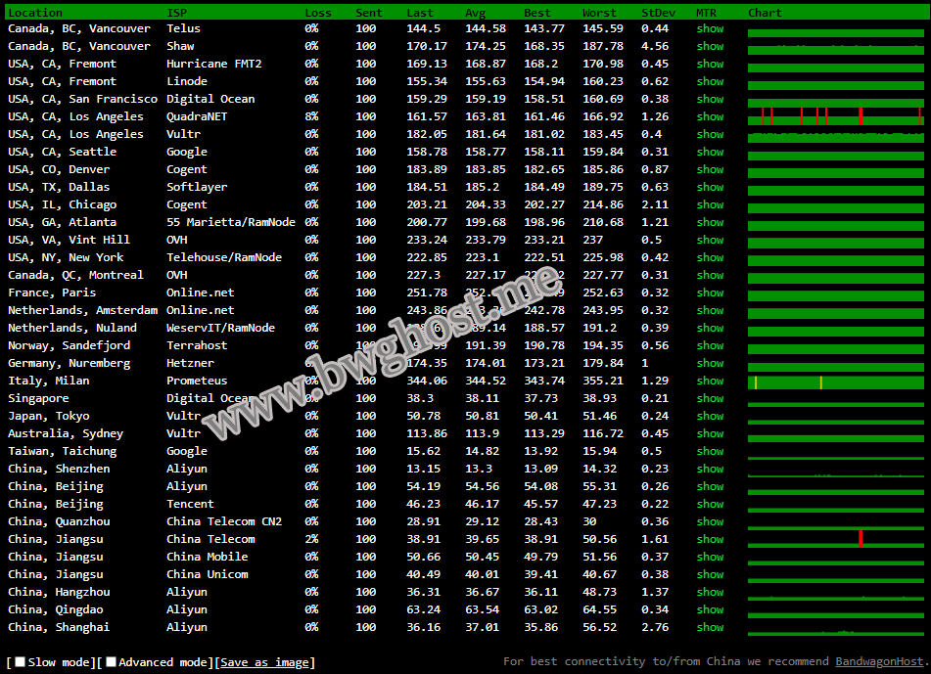Open MTR for Hangzhou Aliyun

[x=710, y=592]
